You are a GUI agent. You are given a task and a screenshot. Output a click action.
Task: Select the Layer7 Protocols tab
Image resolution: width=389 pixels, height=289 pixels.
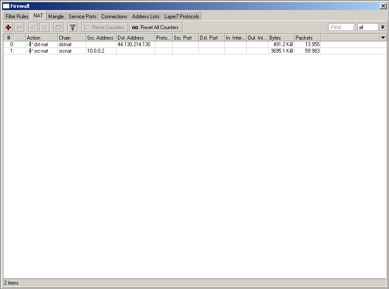click(181, 17)
